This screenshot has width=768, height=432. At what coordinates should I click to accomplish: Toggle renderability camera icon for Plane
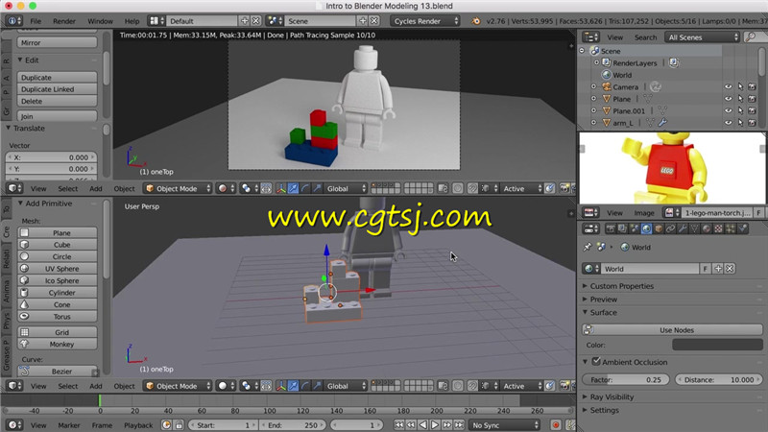tap(752, 99)
